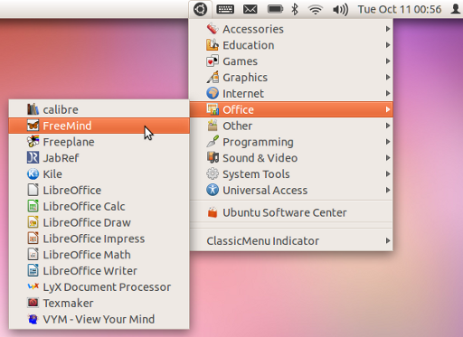Click the calibre books icon
Screen dimensions: 463x337
[33, 109]
